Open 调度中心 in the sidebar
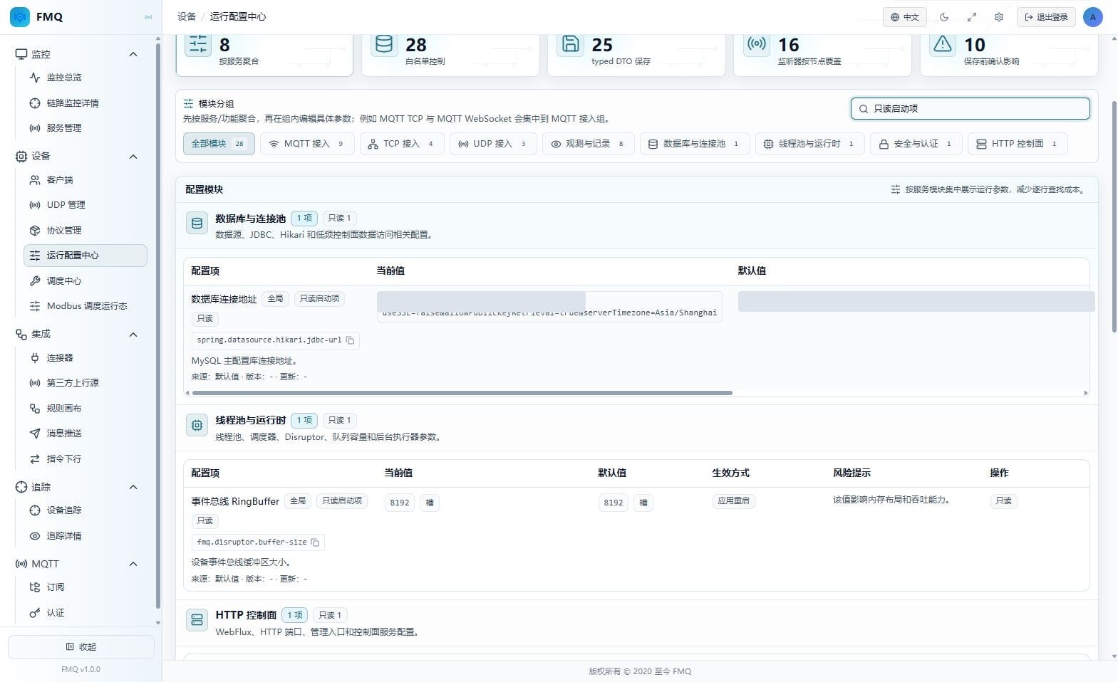 pos(85,281)
